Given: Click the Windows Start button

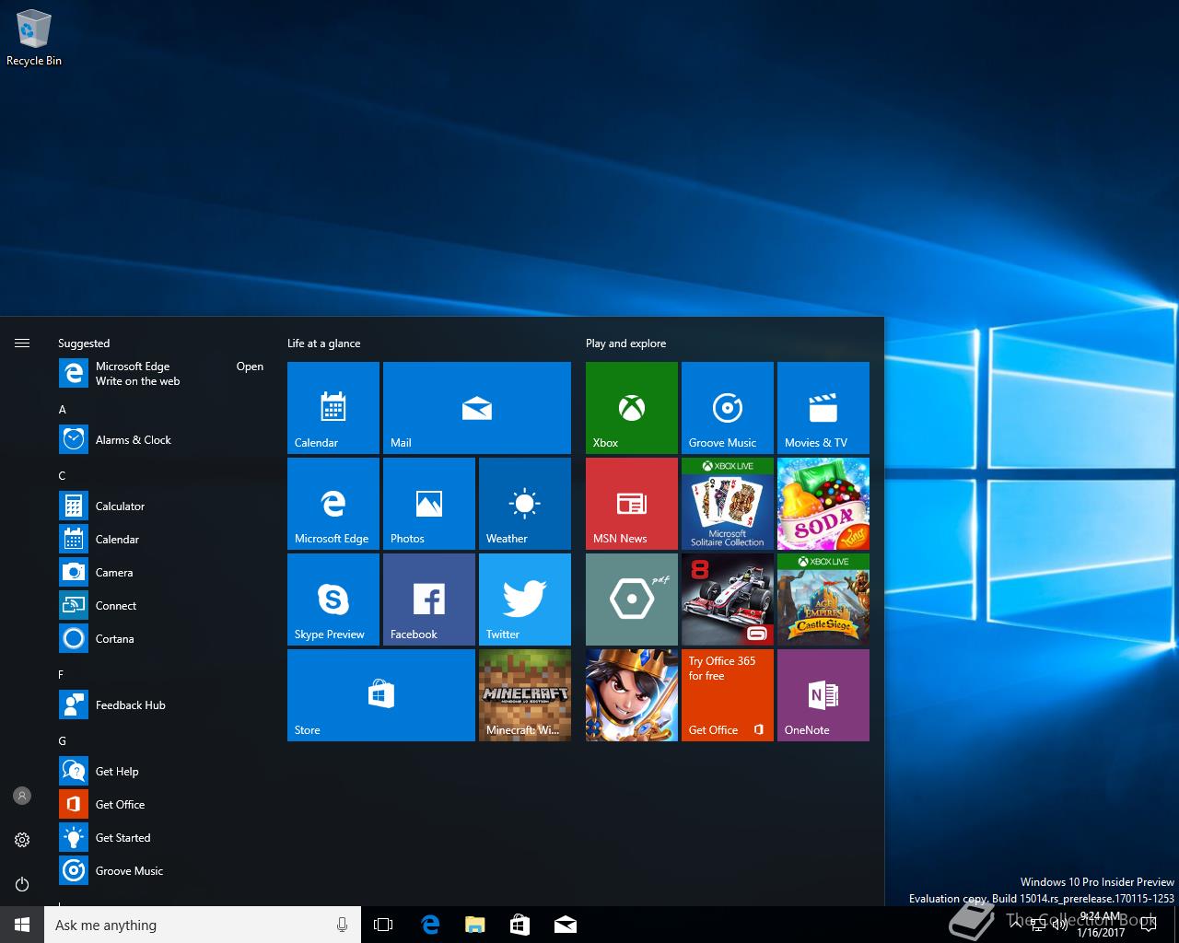Looking at the screenshot, I should point(22,925).
